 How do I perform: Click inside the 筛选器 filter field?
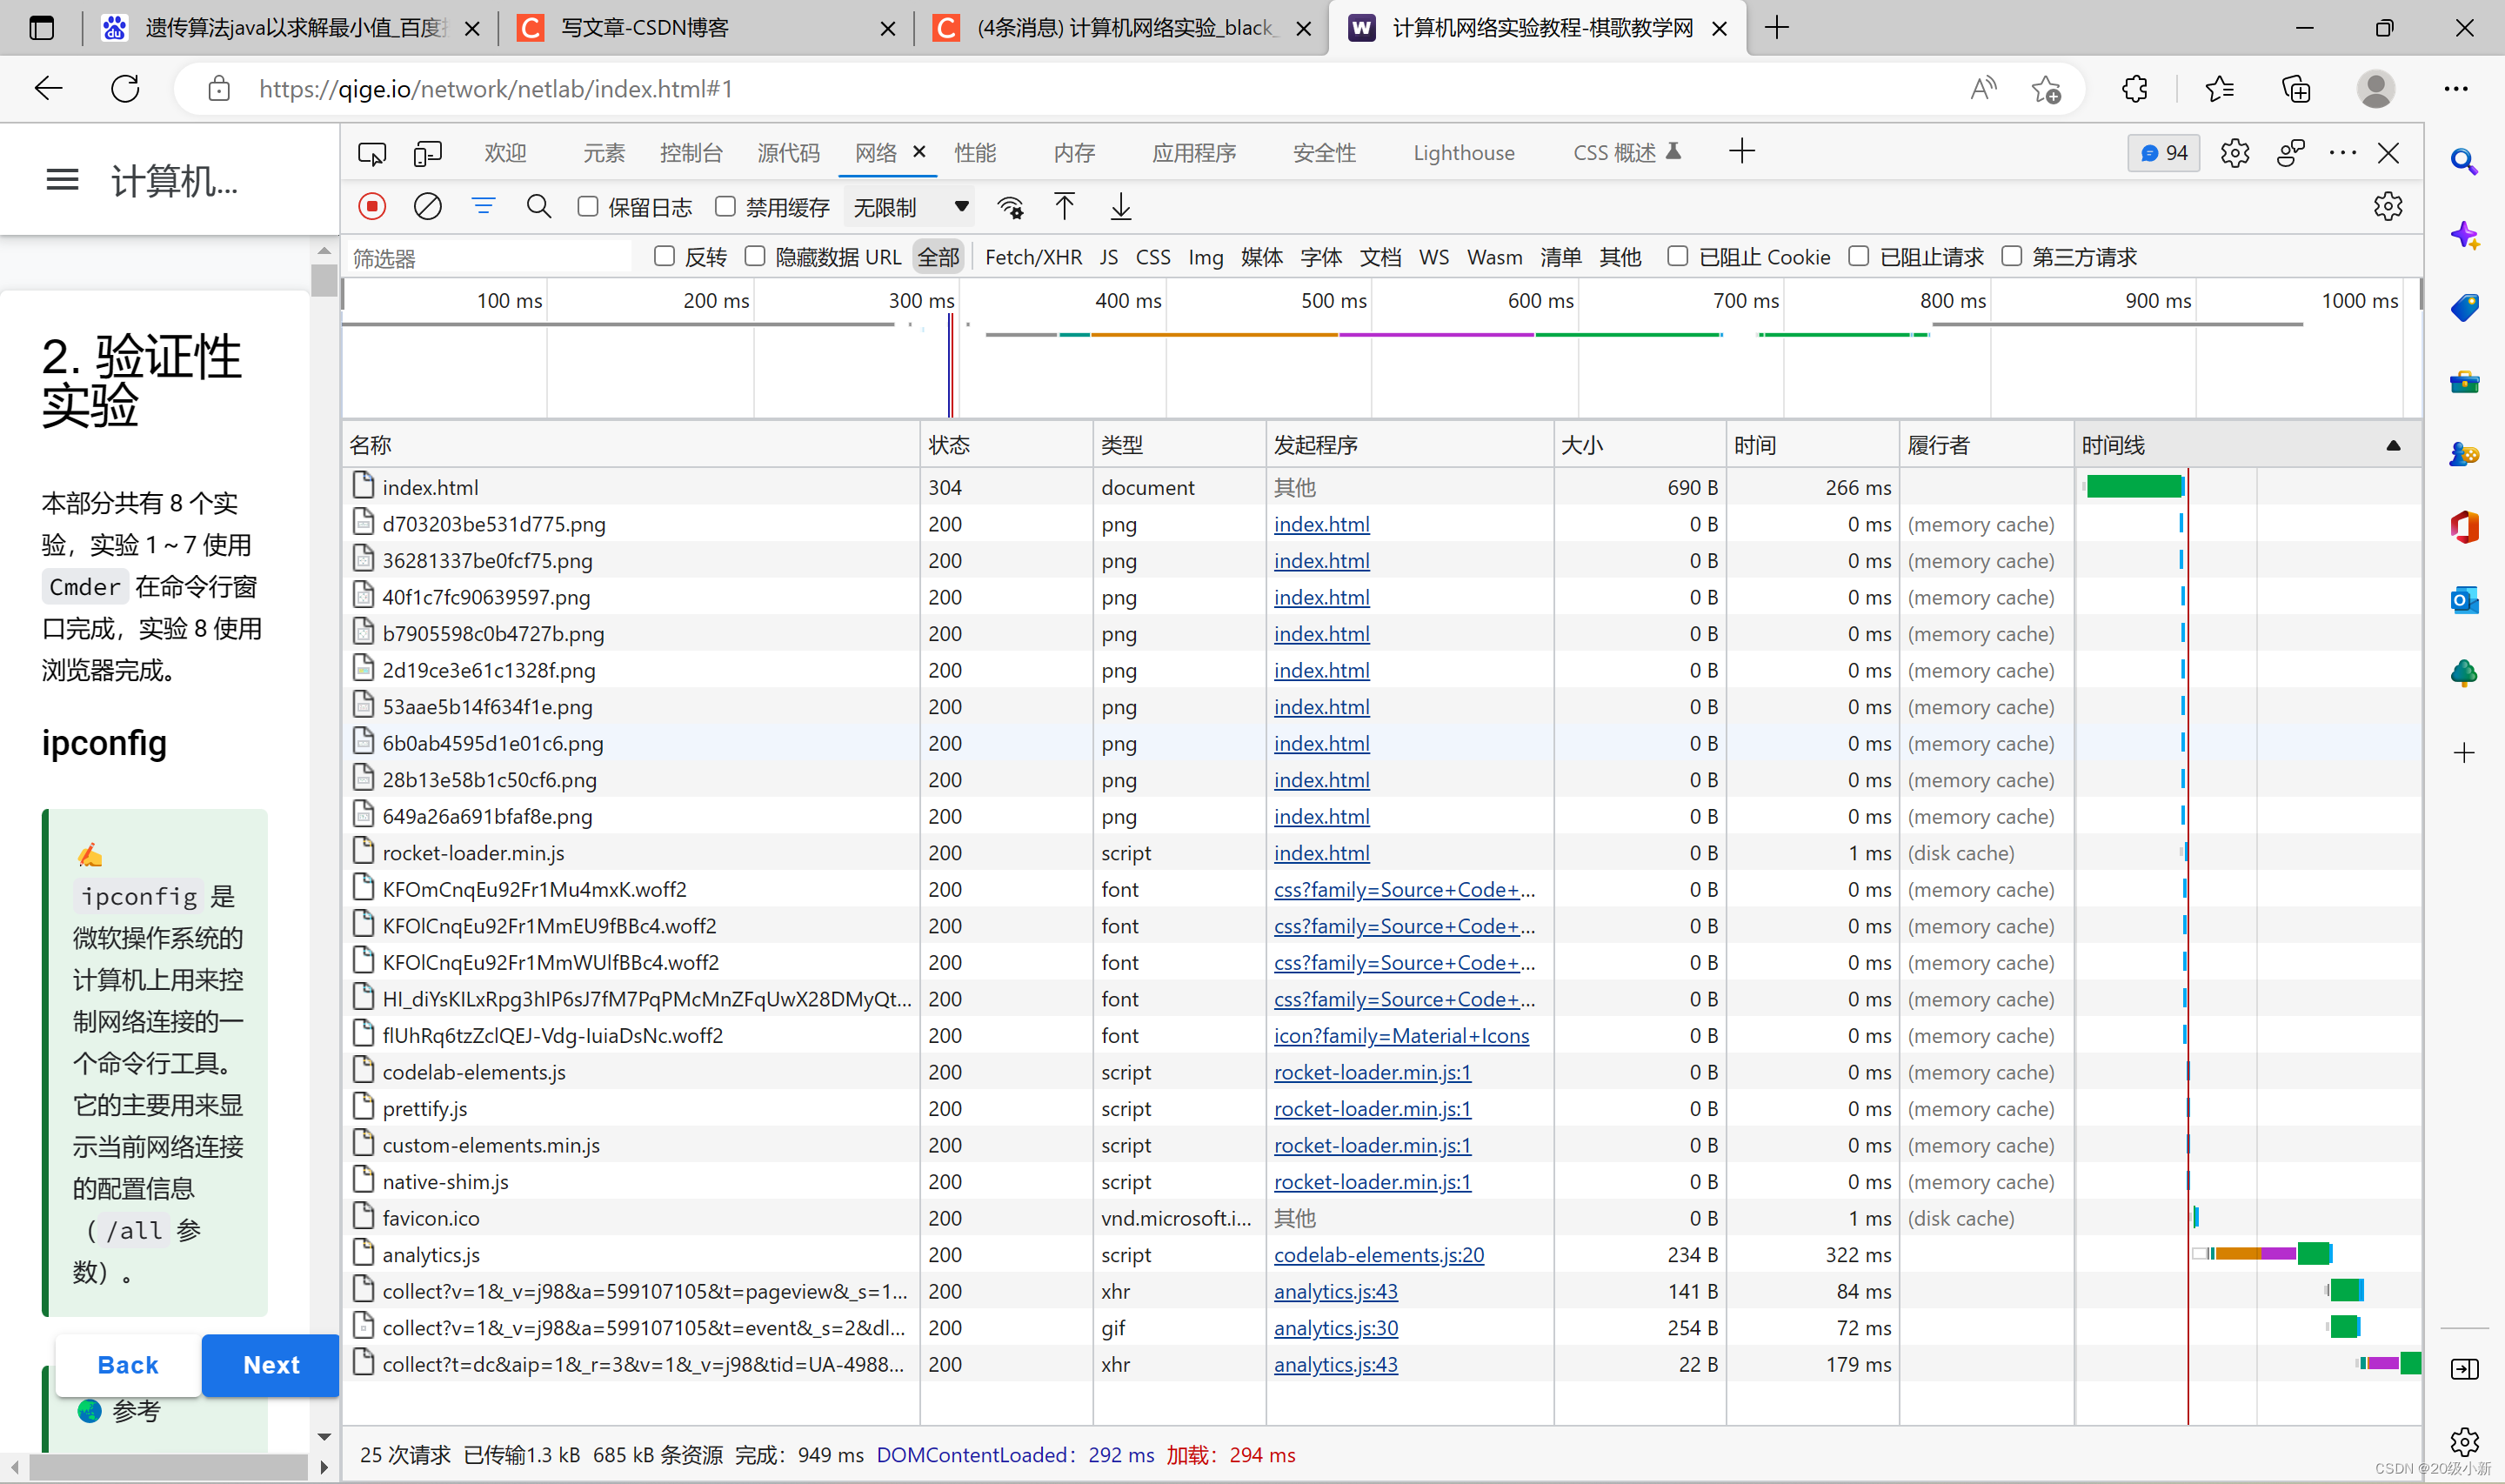(x=490, y=258)
